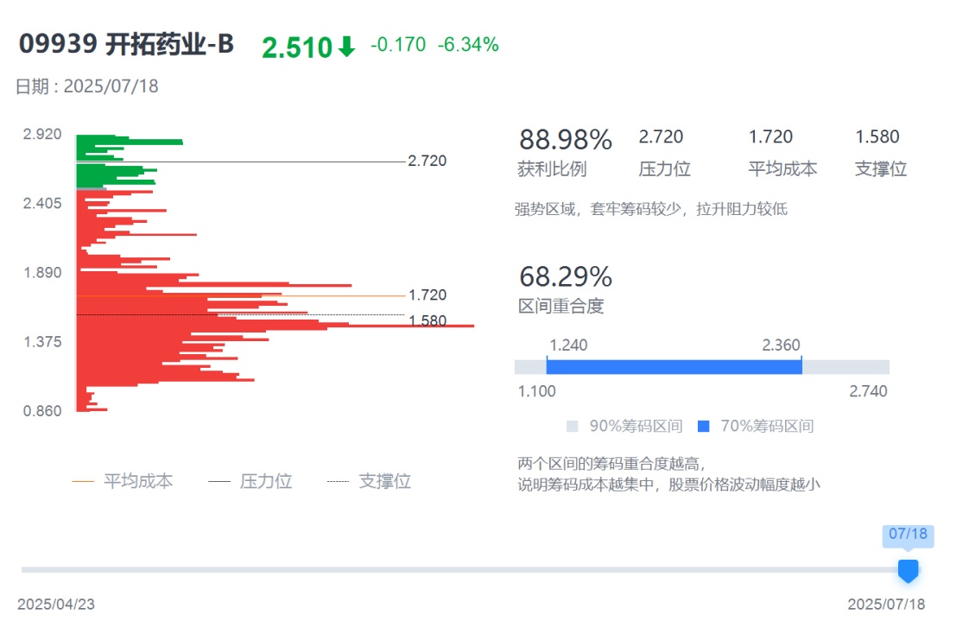Toggle the 压力位 legend entry
956x621 pixels.
point(250,481)
